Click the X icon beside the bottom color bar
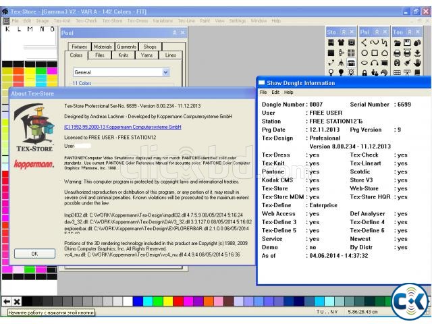The height and width of the screenshot is (324, 432). (17, 302)
